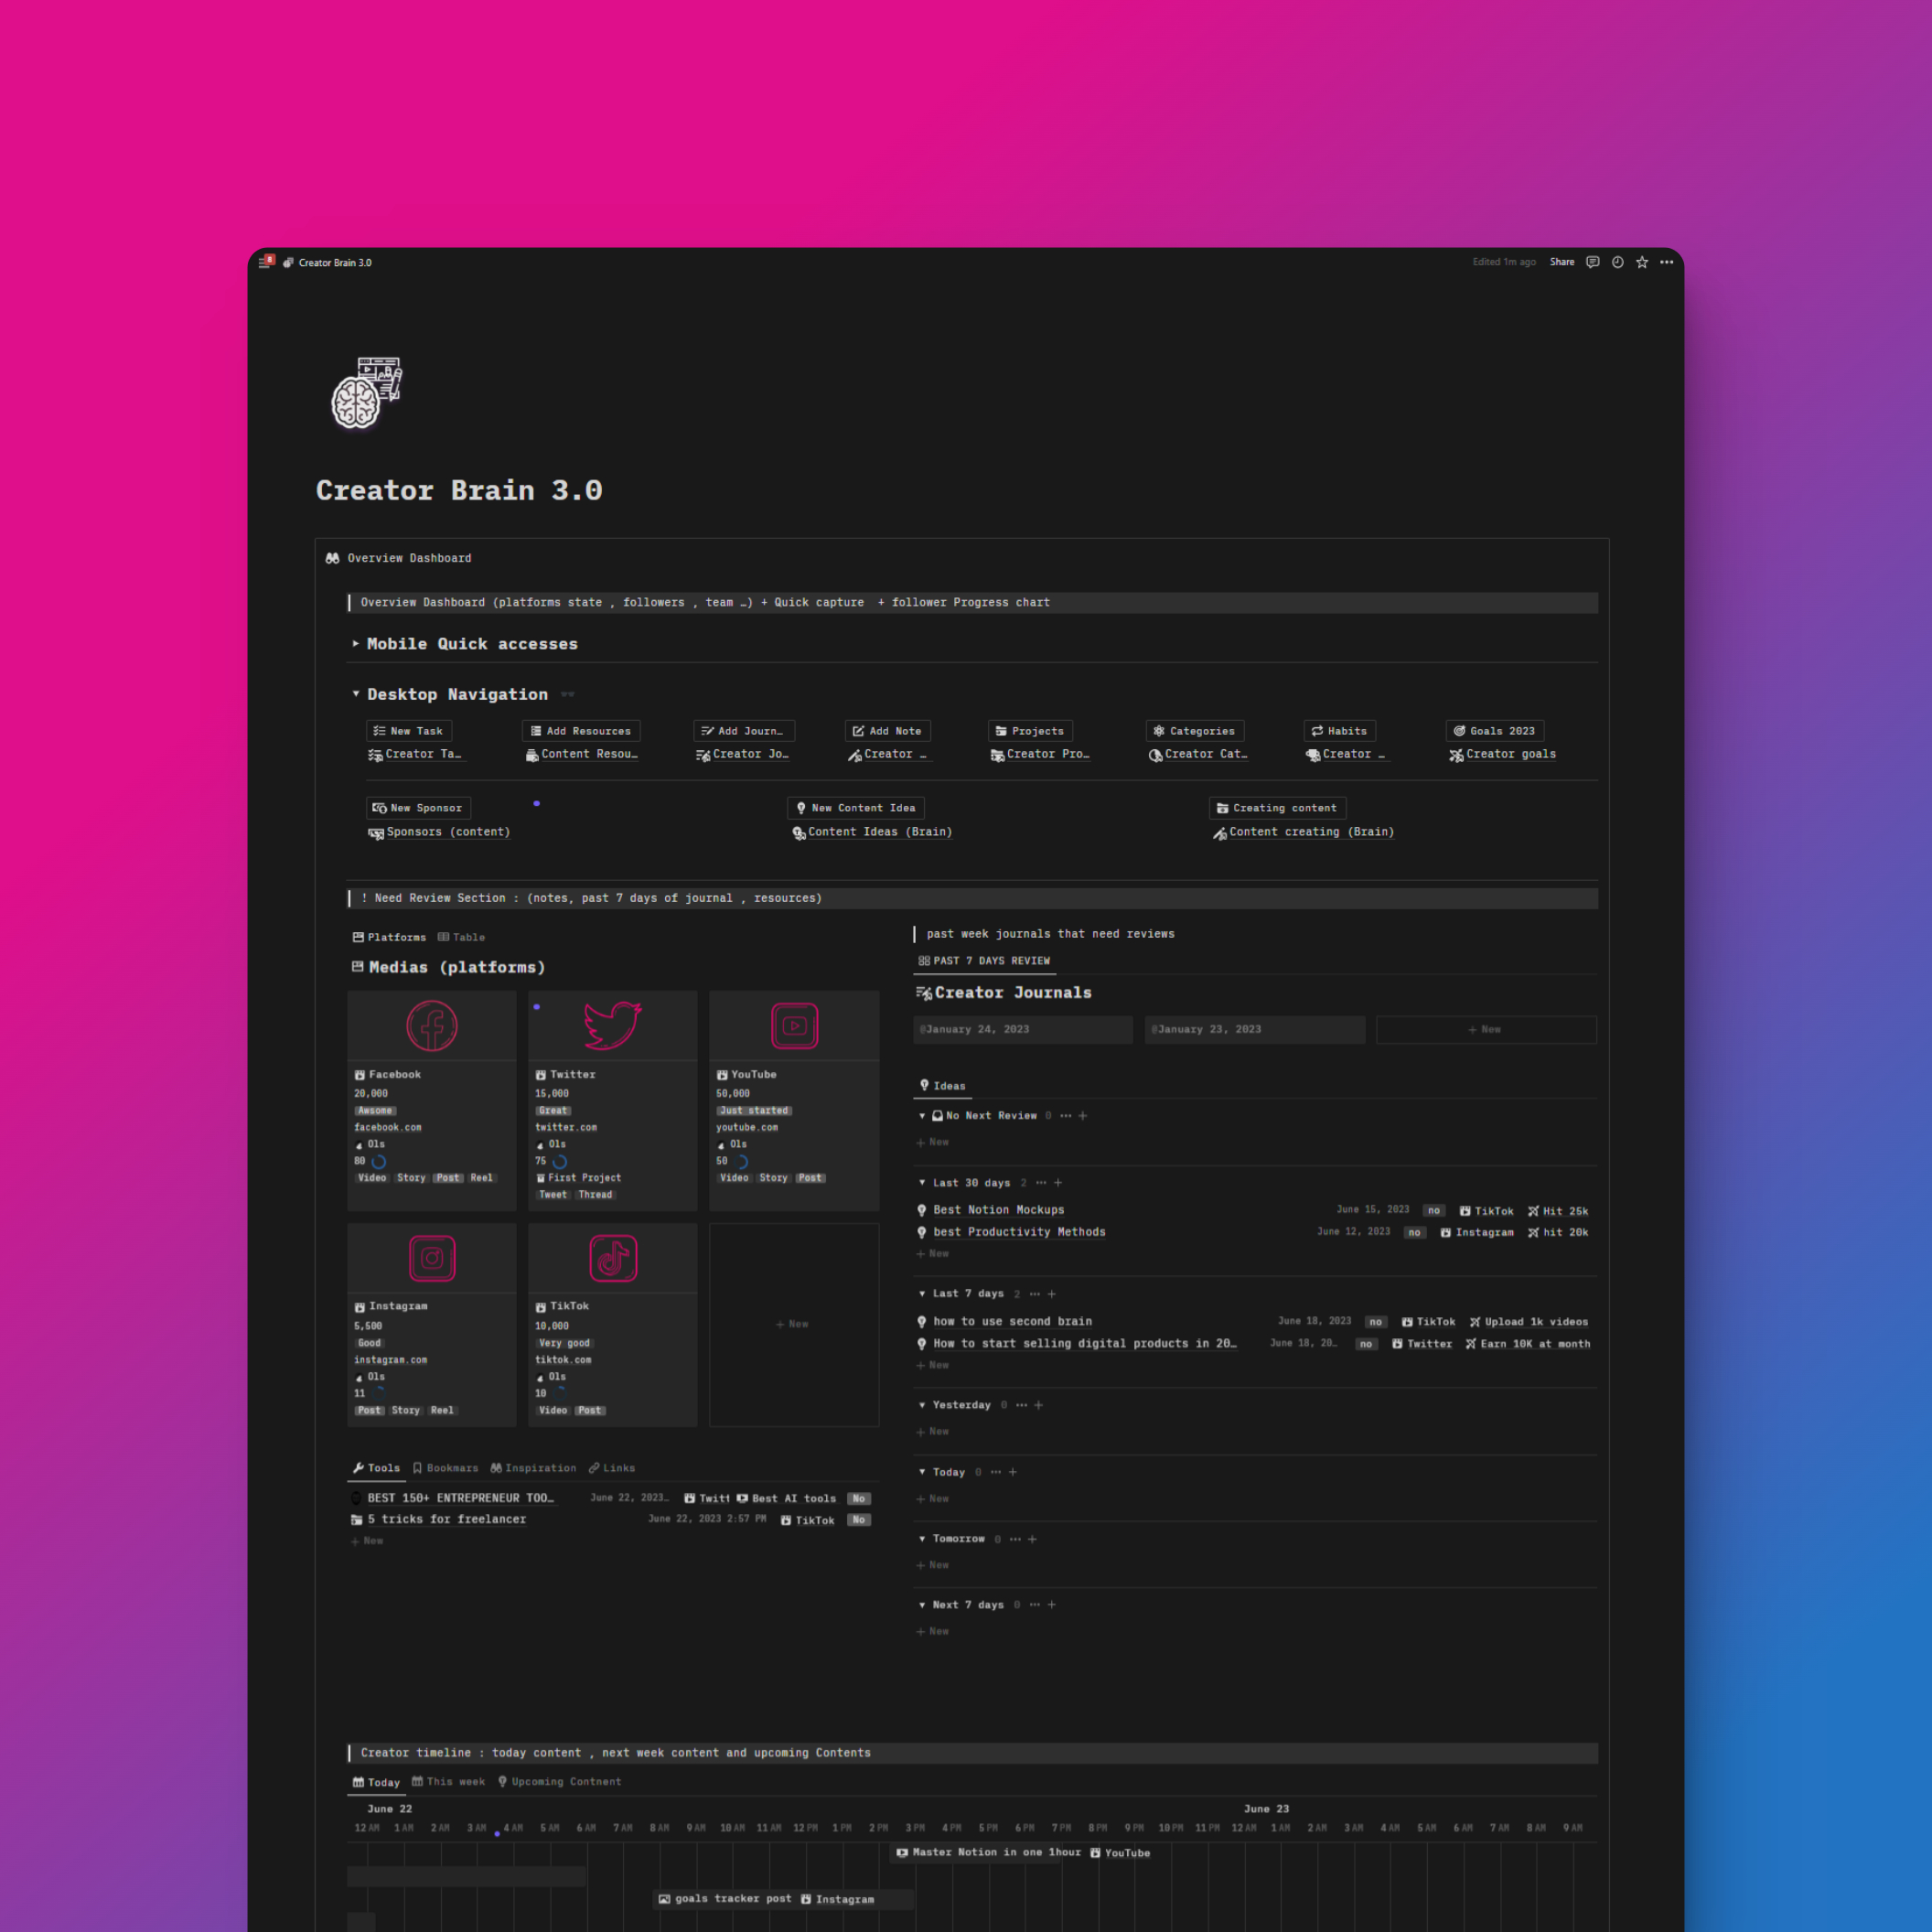Screen dimensions: 1932x1932
Task: Click the YouTube platform logo card
Action: (x=794, y=1025)
